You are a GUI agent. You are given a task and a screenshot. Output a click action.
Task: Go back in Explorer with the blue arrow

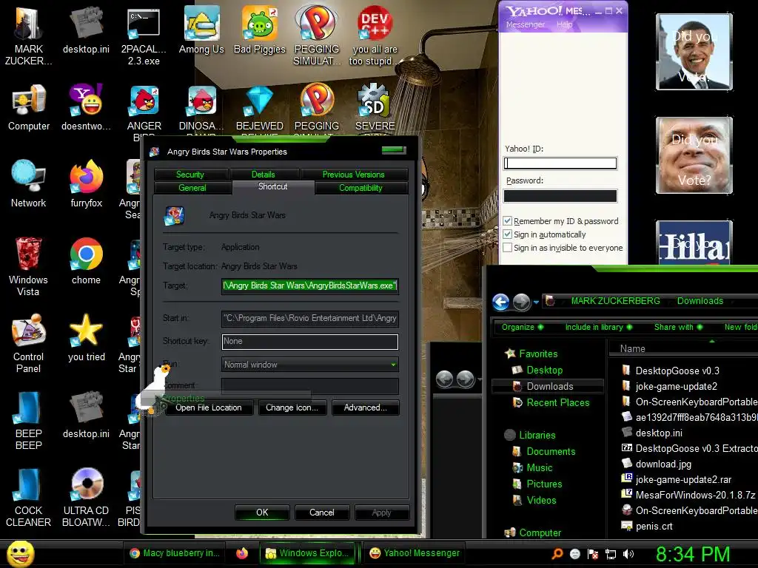[x=501, y=302]
